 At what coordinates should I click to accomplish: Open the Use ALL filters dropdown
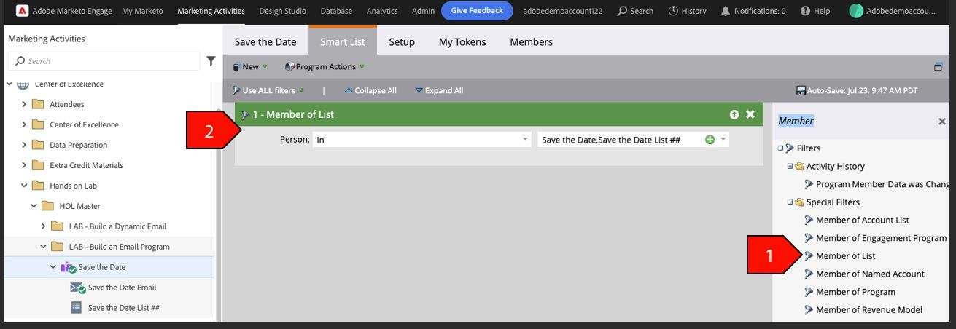[x=268, y=91]
